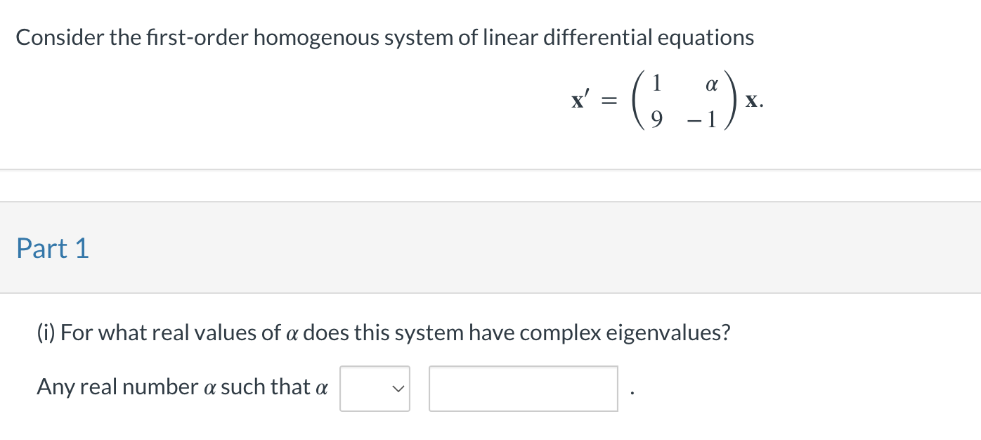Click the sentence beginning 'Consider the first-order'

tap(385, 37)
